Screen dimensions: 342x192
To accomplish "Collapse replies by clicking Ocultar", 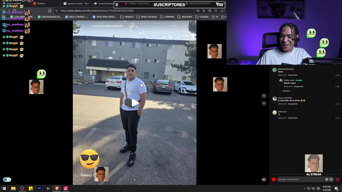I will [x=287, y=91].
